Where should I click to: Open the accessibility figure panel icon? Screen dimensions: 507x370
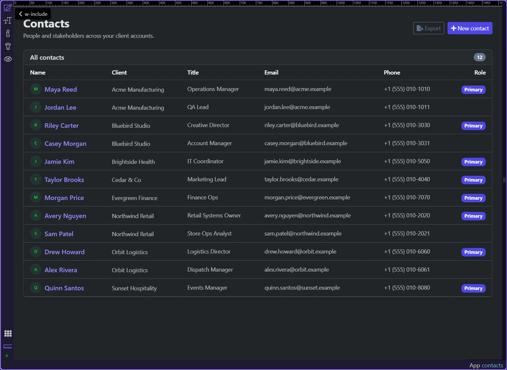coord(7,46)
